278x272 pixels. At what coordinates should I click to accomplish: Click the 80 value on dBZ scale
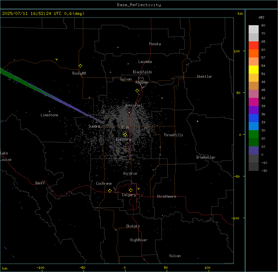(263, 26)
